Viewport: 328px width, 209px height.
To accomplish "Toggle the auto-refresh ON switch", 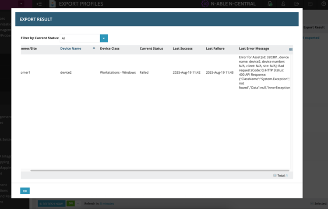I will tap(73, 203).
